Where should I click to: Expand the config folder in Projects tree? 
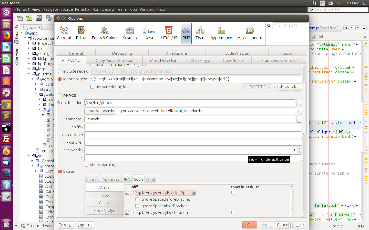tap(29, 53)
